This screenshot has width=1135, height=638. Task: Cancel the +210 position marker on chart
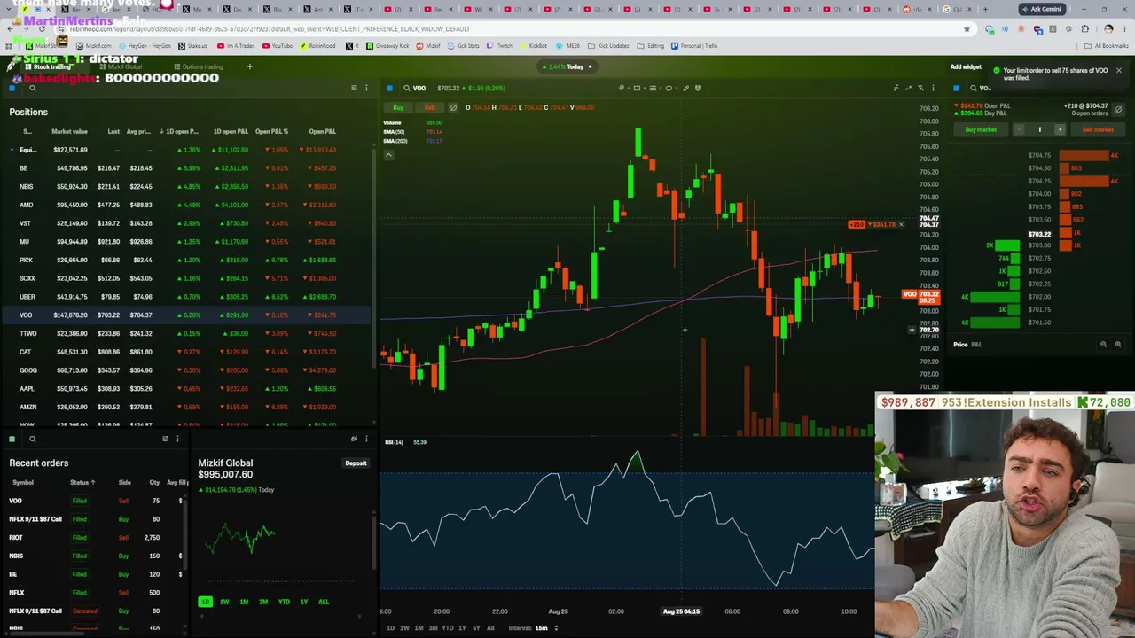(901, 224)
